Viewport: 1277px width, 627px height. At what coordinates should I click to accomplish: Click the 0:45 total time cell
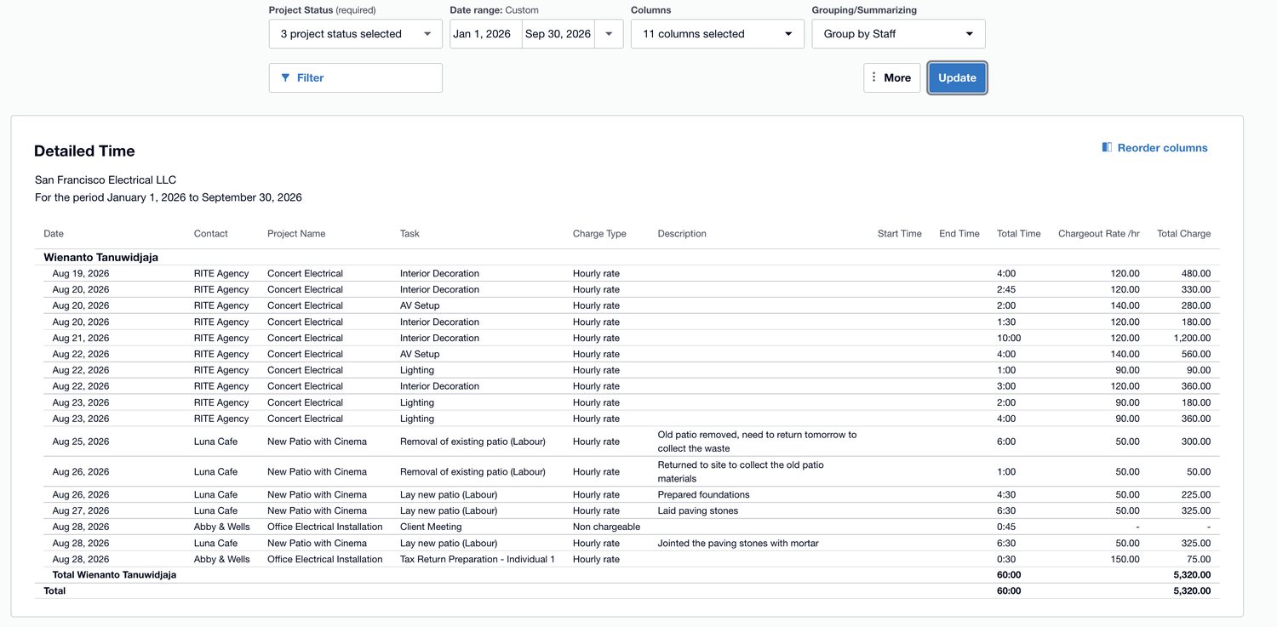click(x=1005, y=527)
